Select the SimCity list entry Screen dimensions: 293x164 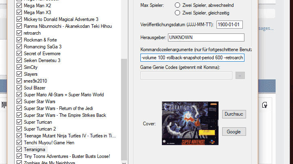click(x=31, y=67)
